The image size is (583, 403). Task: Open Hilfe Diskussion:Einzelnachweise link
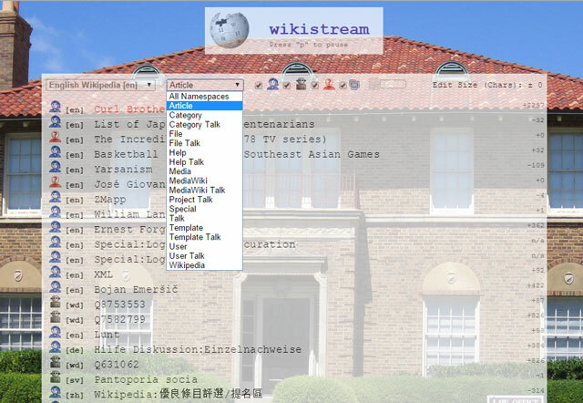[x=198, y=350]
